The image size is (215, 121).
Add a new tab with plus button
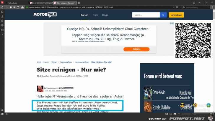coord(79,3)
